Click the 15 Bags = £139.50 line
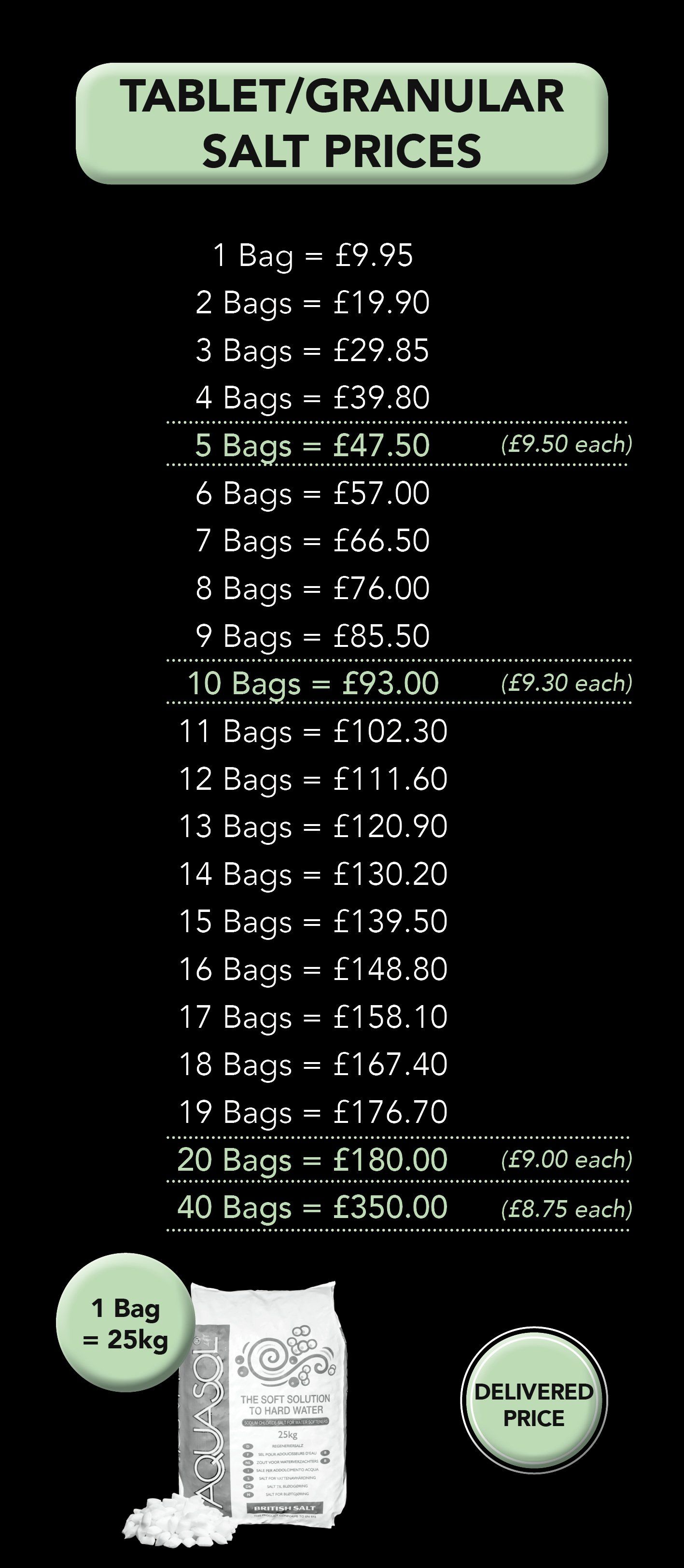Image resolution: width=684 pixels, height=1568 pixels. [313, 921]
